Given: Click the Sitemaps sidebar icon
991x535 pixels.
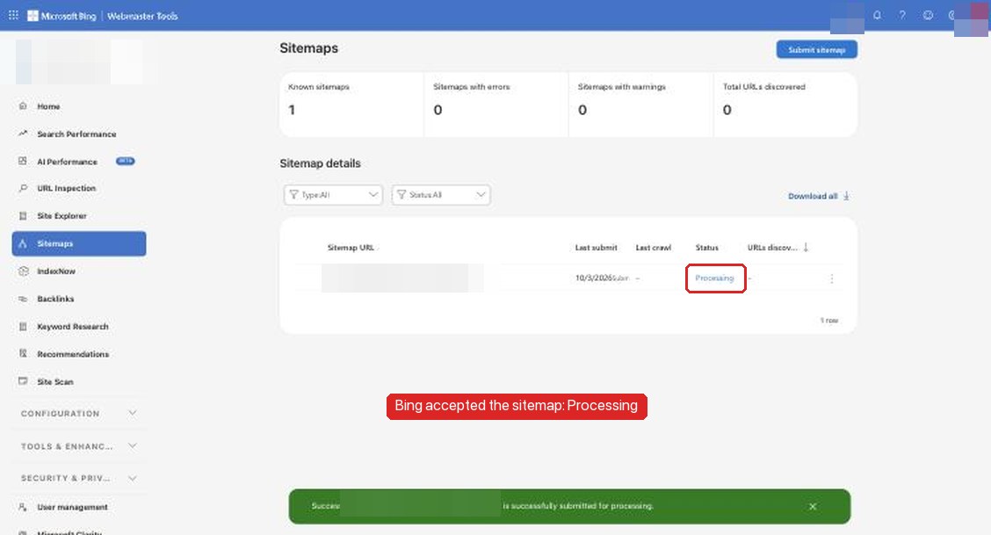Looking at the screenshot, I should point(23,243).
